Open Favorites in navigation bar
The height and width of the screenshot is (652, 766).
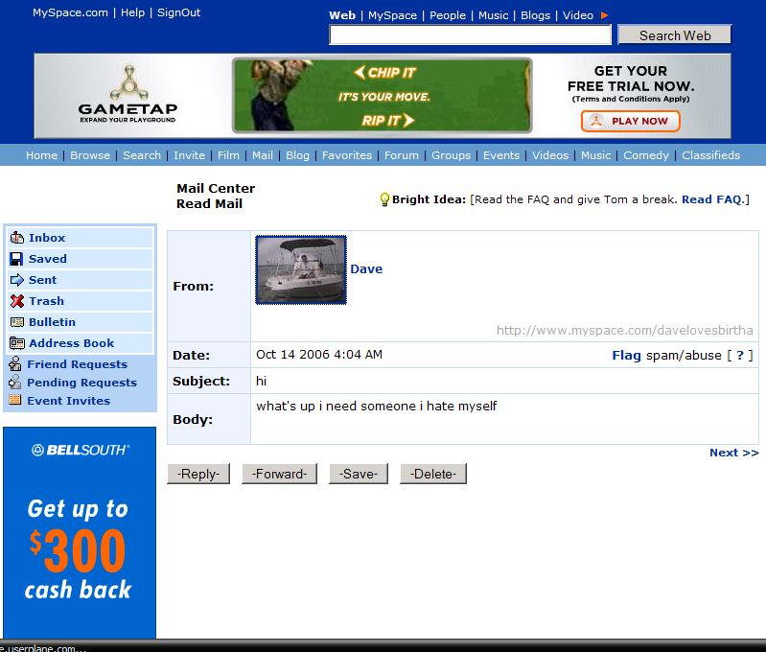click(347, 155)
